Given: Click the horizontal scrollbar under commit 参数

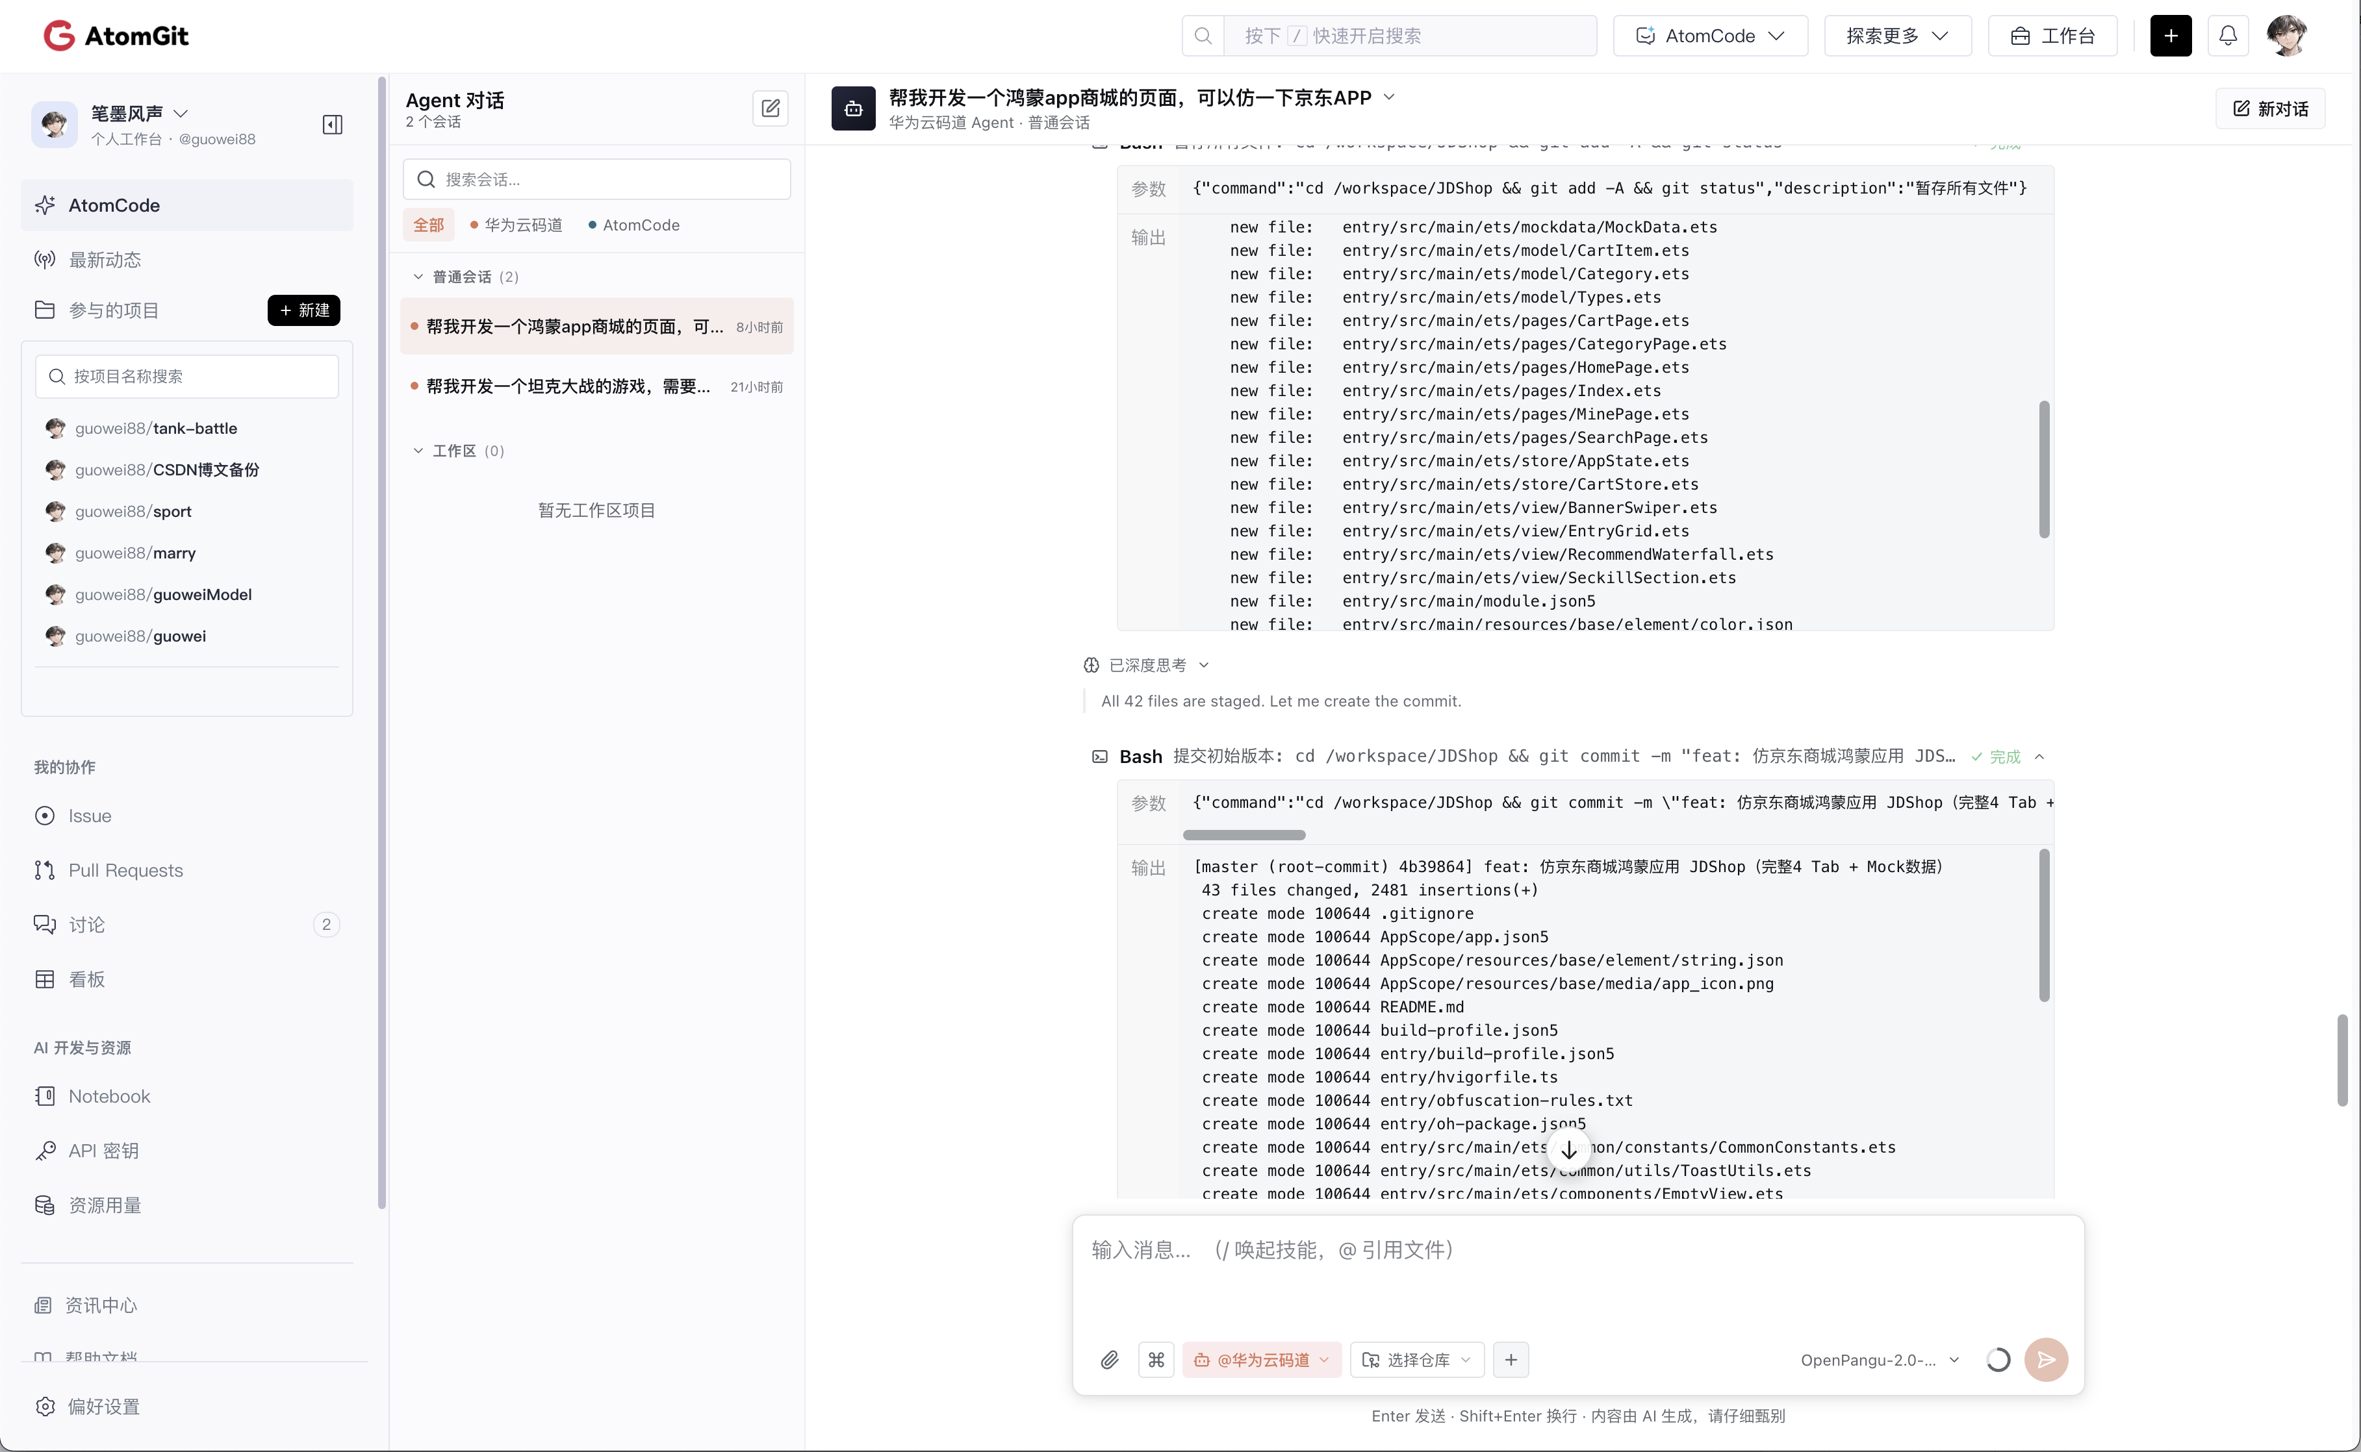Looking at the screenshot, I should click(x=1244, y=834).
